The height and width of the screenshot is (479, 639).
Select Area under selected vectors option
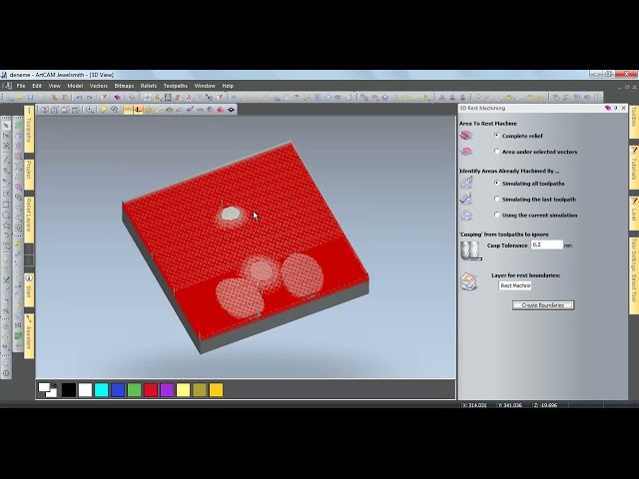(496, 151)
